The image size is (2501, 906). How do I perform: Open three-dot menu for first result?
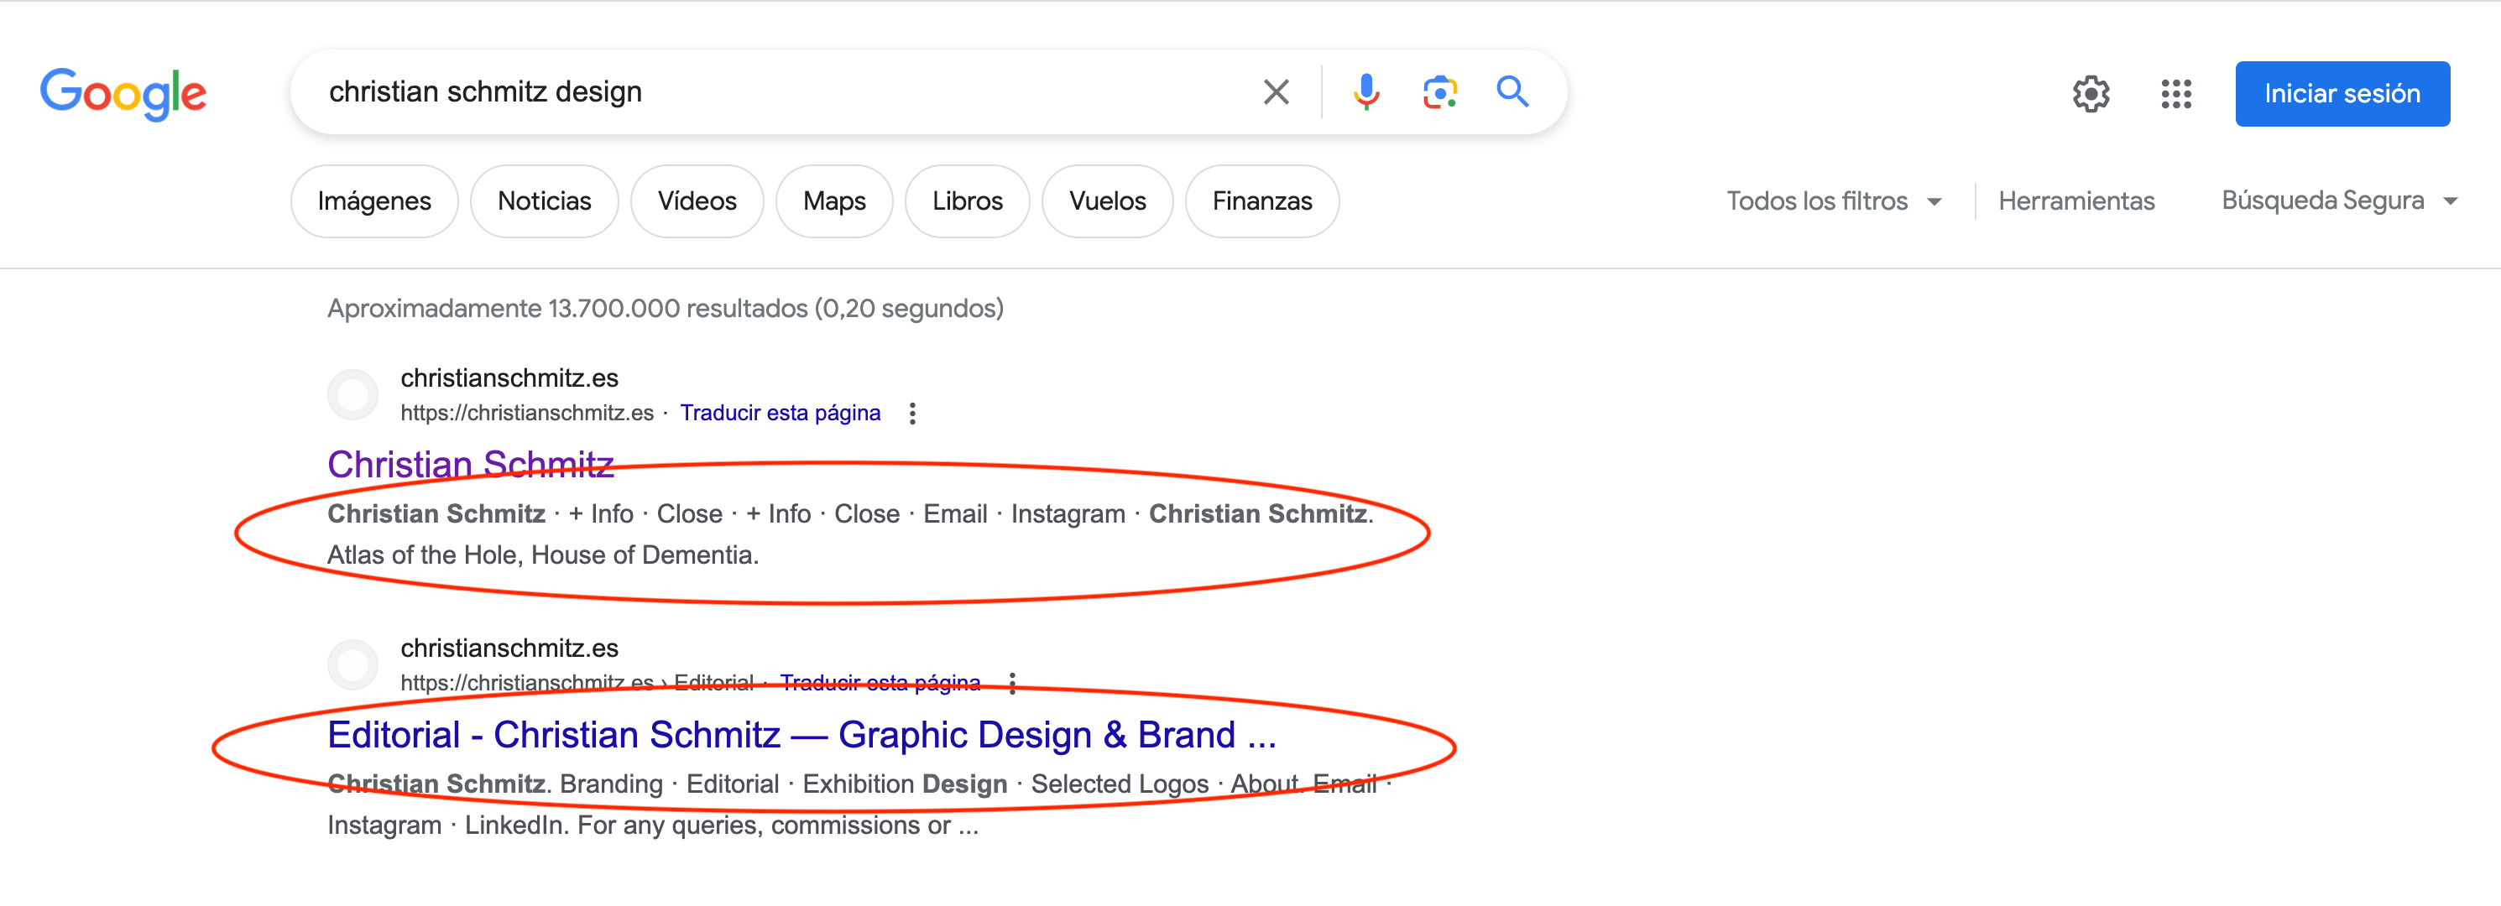pyautogui.click(x=911, y=414)
